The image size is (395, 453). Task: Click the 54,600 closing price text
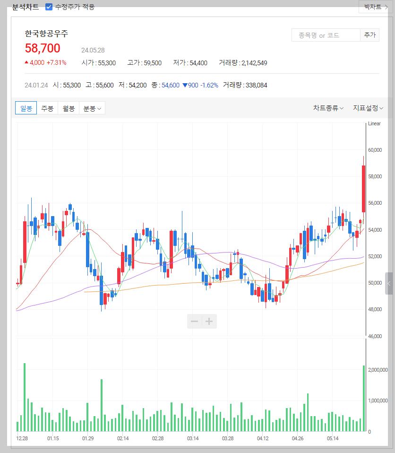171,85
